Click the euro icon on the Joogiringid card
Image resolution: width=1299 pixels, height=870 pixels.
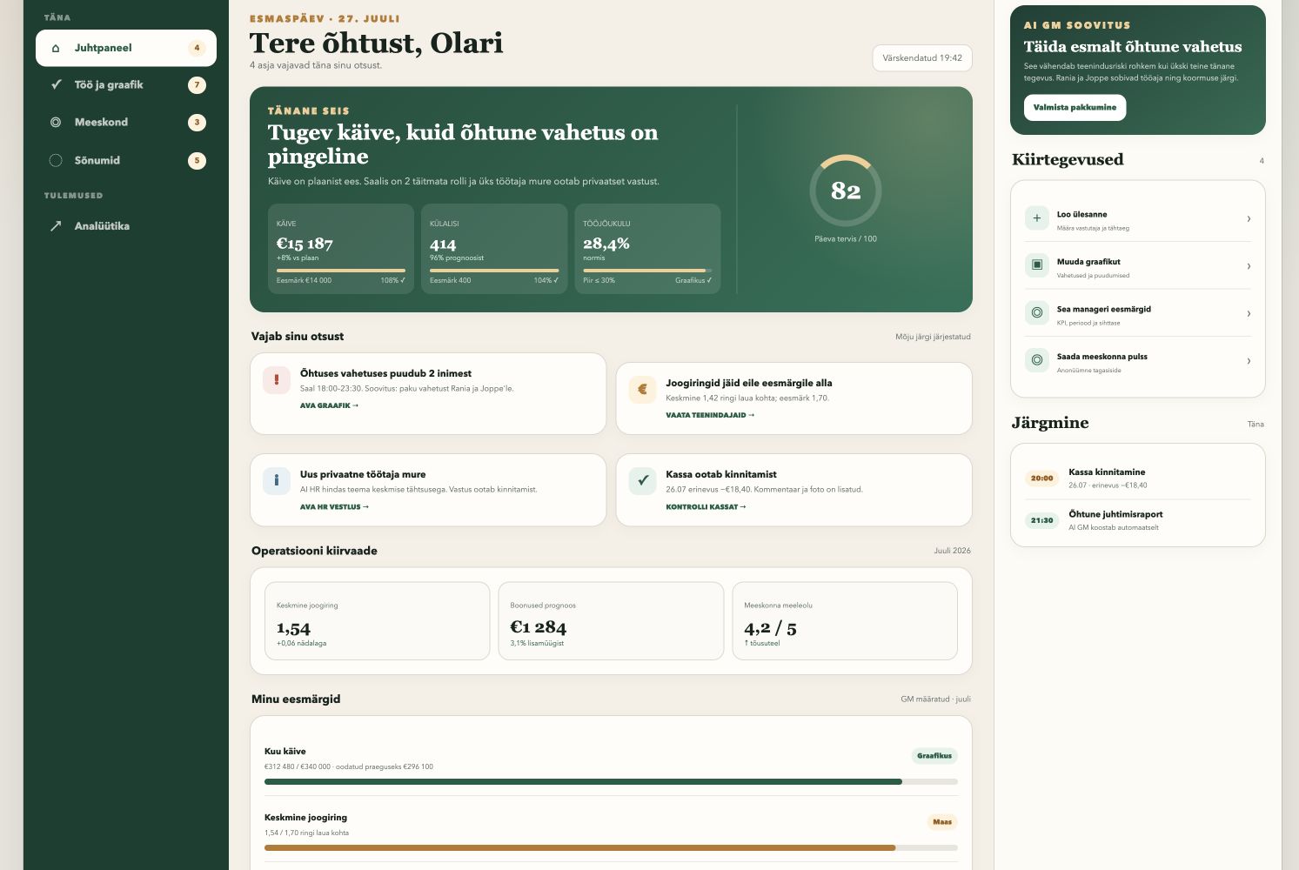pos(642,390)
